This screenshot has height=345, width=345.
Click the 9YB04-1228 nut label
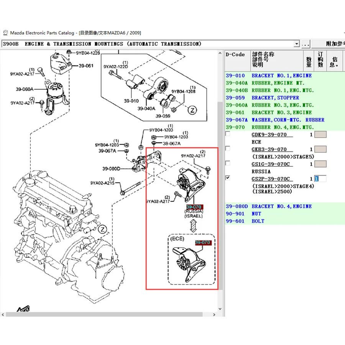(x=88, y=53)
